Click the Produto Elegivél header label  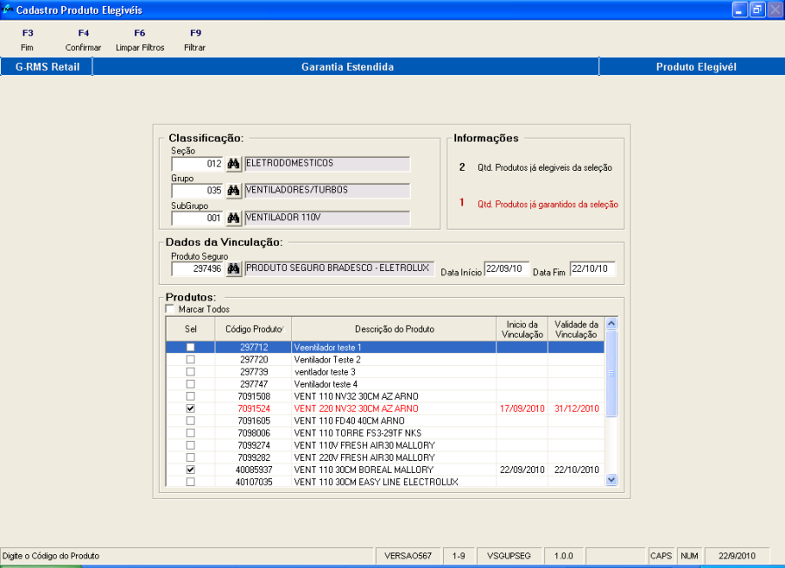[x=696, y=66]
